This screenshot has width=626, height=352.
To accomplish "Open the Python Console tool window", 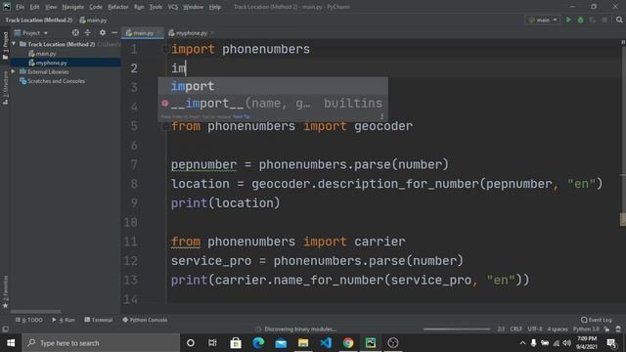I will (145, 320).
